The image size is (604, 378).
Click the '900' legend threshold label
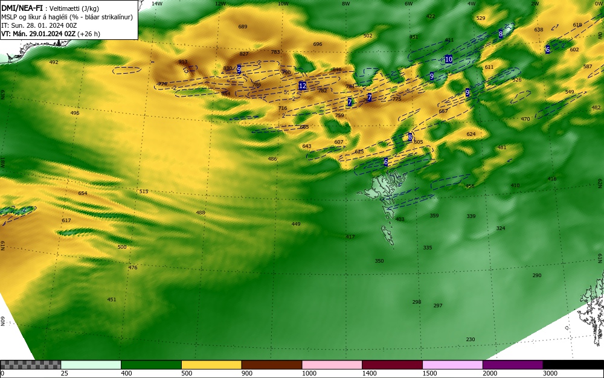pos(247,373)
